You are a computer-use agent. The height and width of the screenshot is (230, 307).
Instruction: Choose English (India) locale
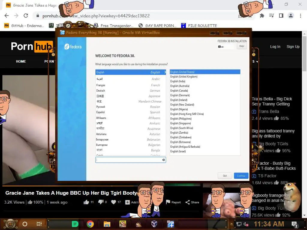click(205, 81)
